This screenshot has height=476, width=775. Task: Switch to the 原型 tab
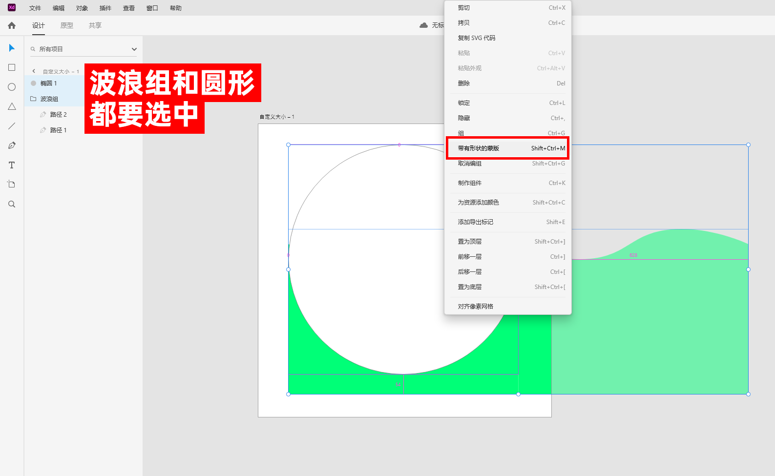click(x=67, y=25)
